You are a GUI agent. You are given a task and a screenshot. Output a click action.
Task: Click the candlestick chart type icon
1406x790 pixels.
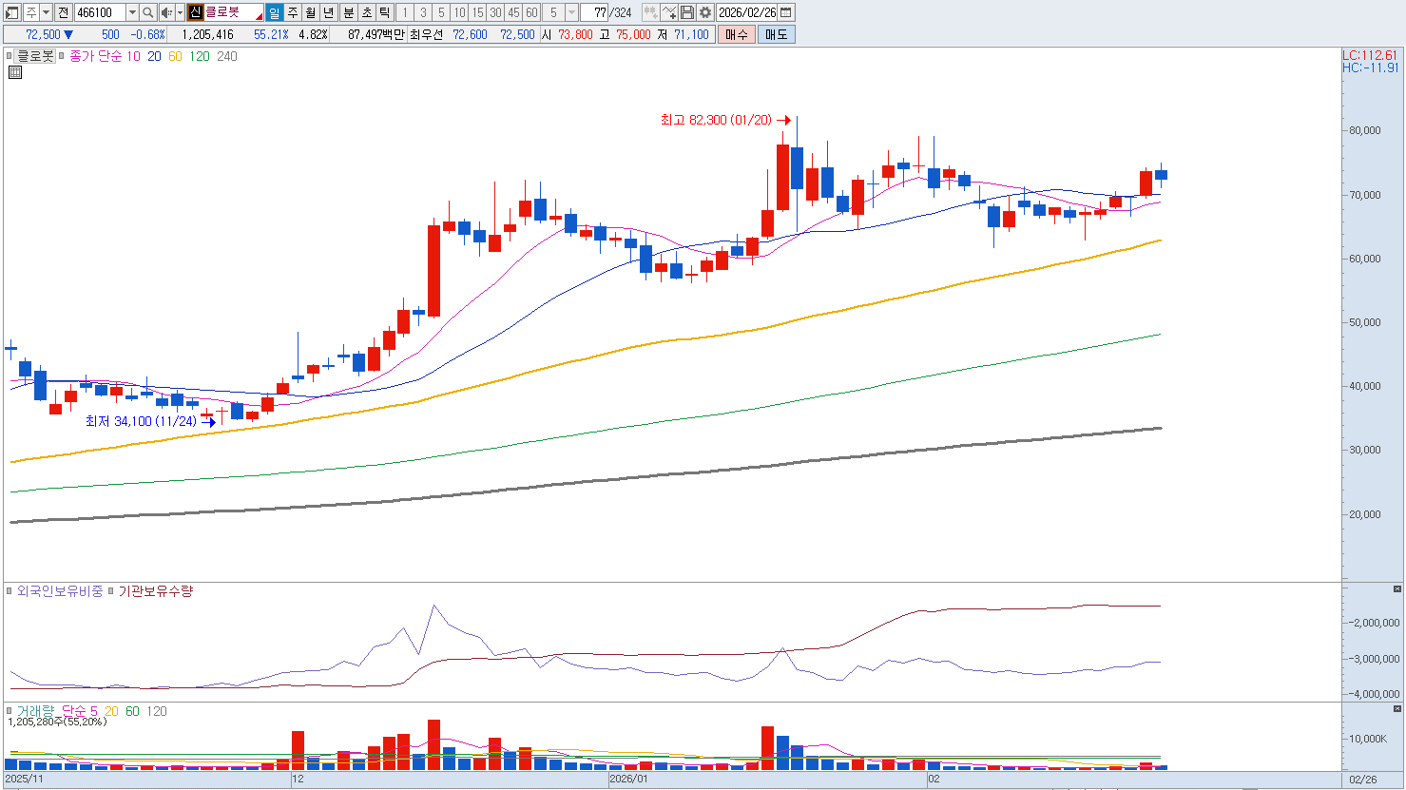(x=650, y=12)
